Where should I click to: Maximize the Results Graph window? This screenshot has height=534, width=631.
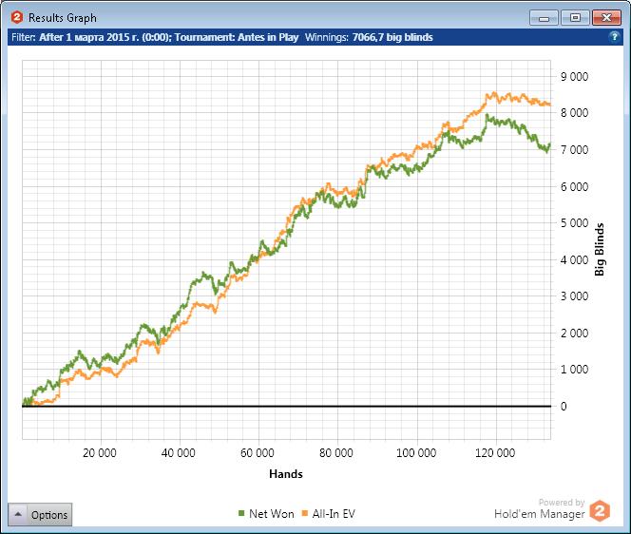click(x=575, y=18)
